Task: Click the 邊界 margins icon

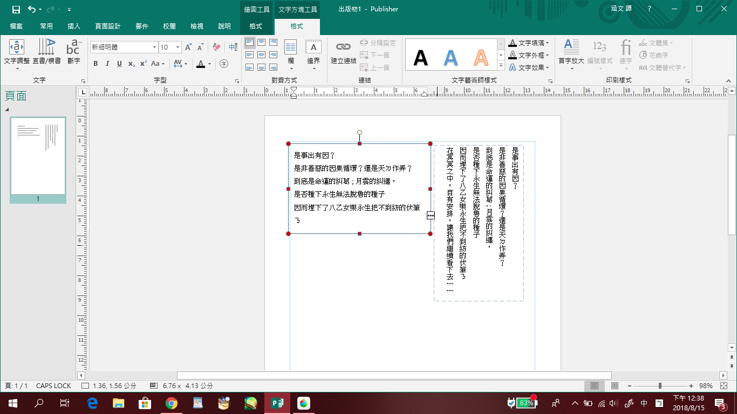Action: coord(313,52)
